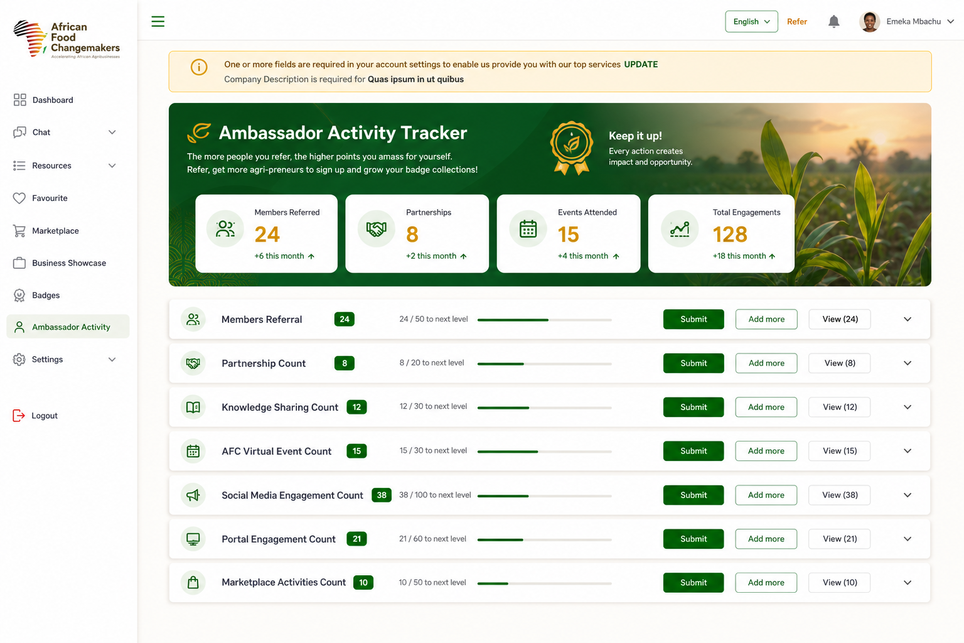The image size is (964, 643).
Task: Click the Dashboard grid icon in sidebar
Action: point(19,100)
